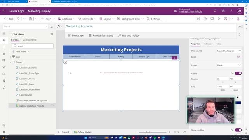Open the Variables icon in left rail
The width and height of the screenshot is (249, 140).
(4, 74)
